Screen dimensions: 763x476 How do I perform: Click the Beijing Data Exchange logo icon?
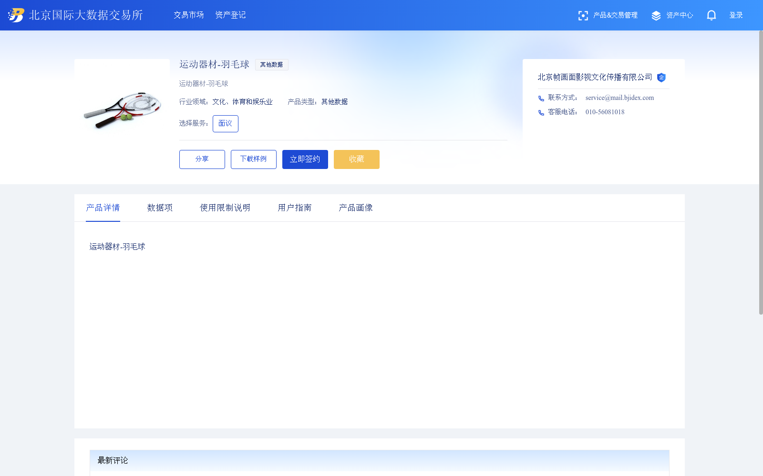tap(16, 15)
